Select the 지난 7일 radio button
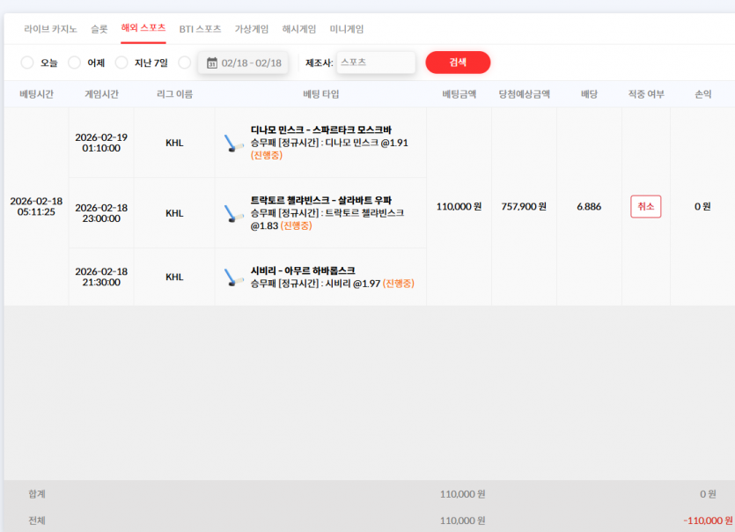 [121, 63]
